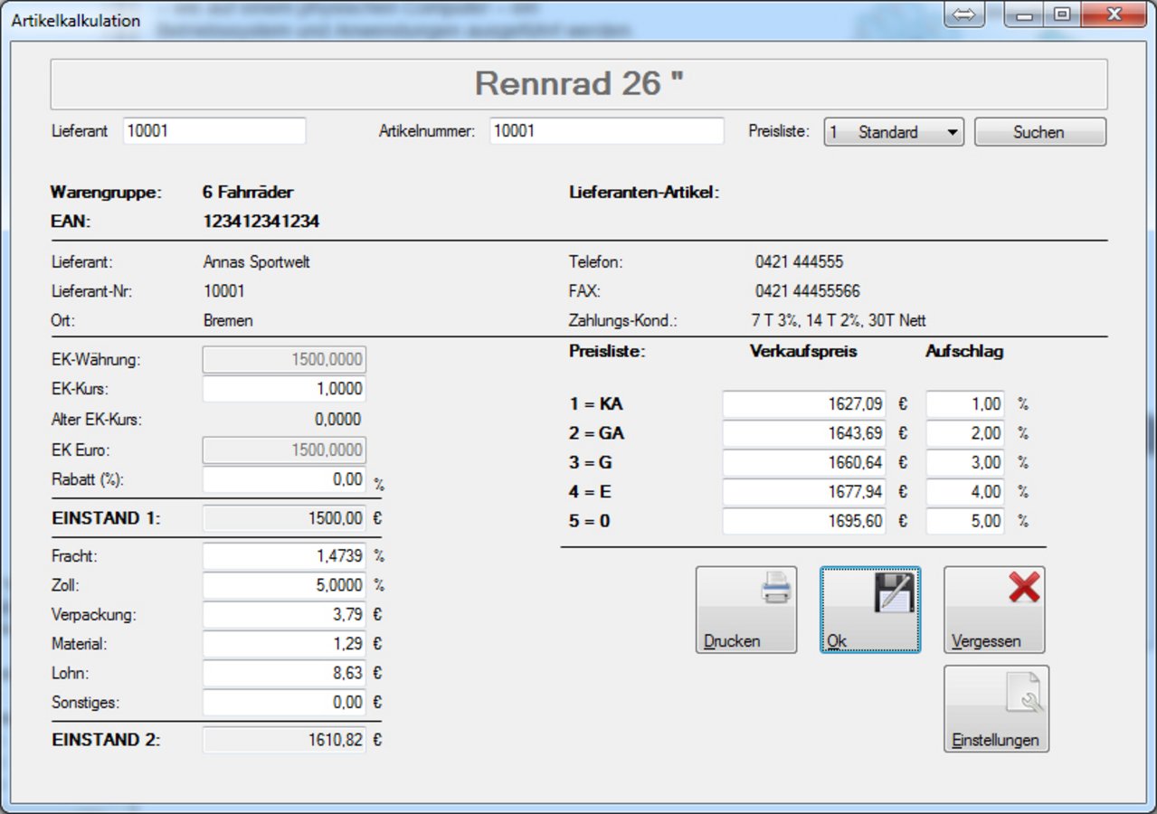1157x814 pixels.
Task: Click the E Aufschlag field 4,00
Action: point(965,492)
